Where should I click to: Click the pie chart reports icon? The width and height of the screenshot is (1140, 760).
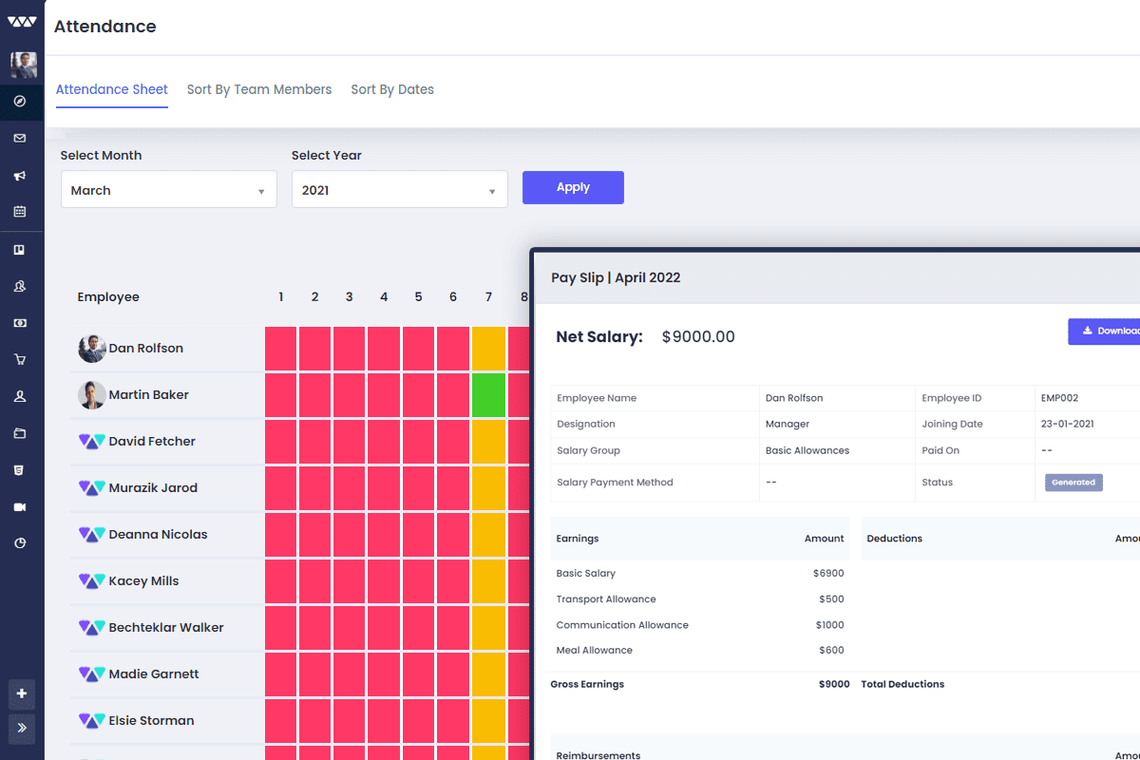(20, 543)
